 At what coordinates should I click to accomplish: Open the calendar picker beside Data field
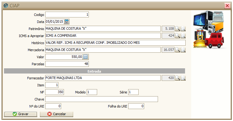[x=67, y=22]
